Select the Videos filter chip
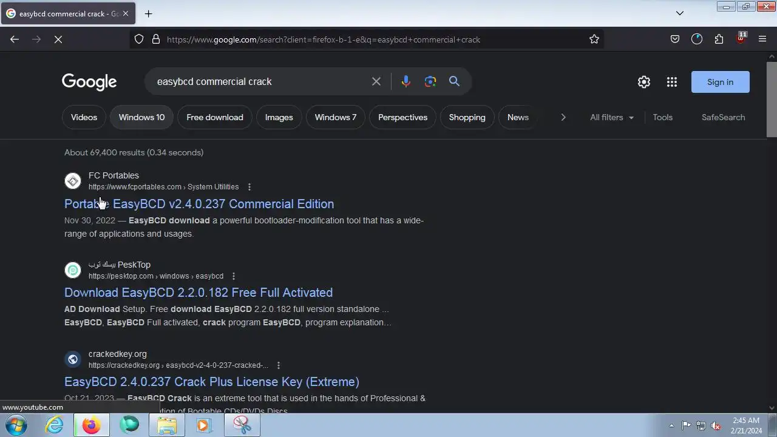This screenshot has width=777, height=437. pyautogui.click(x=84, y=117)
